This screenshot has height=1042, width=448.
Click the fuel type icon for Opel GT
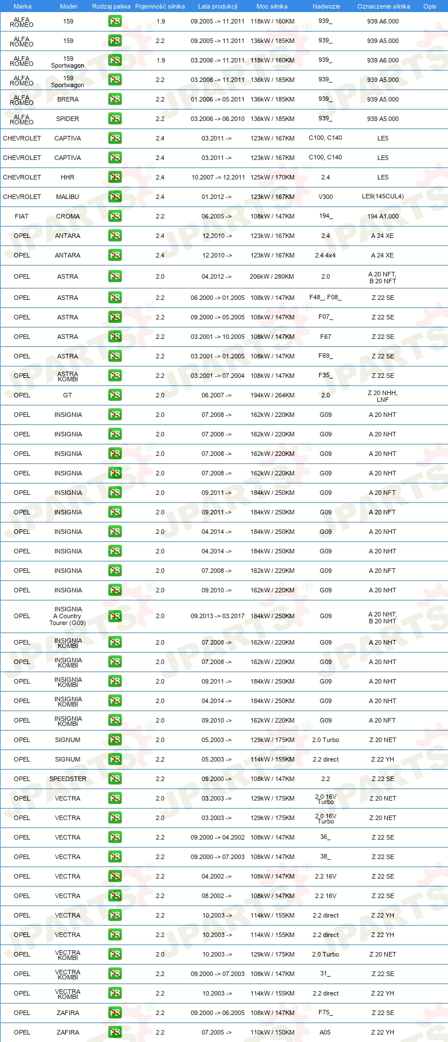(115, 395)
